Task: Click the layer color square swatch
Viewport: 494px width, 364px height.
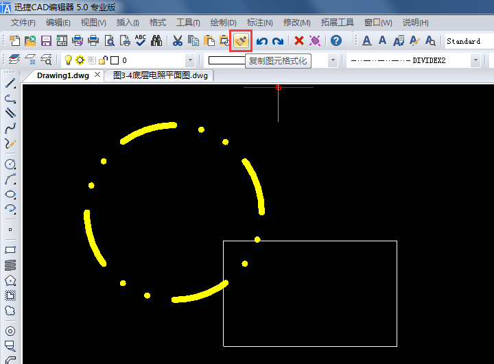Action: point(115,60)
